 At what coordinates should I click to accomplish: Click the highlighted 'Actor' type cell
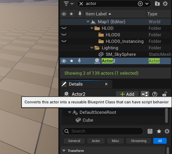tap(154, 61)
